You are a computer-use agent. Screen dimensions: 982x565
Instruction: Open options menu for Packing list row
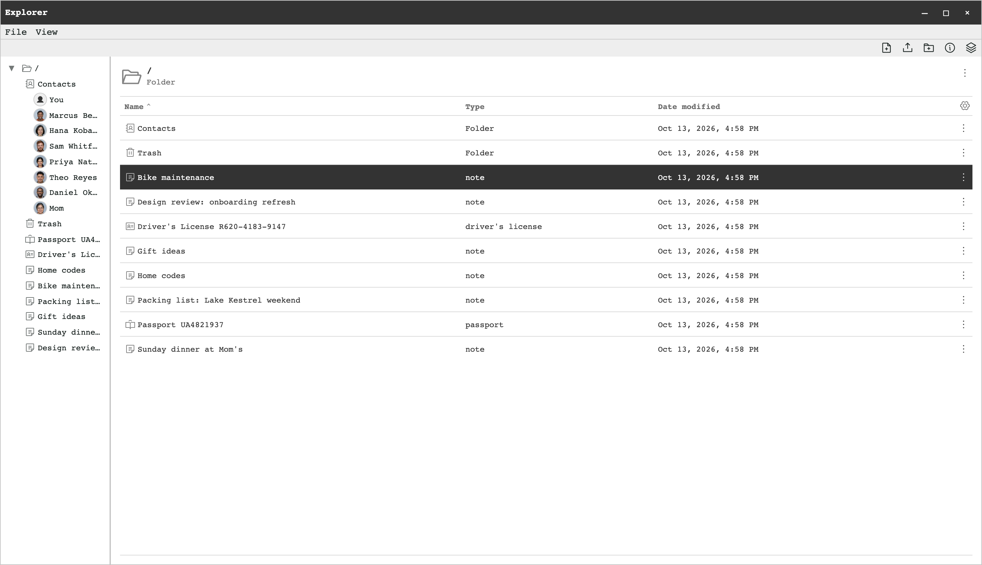click(963, 300)
